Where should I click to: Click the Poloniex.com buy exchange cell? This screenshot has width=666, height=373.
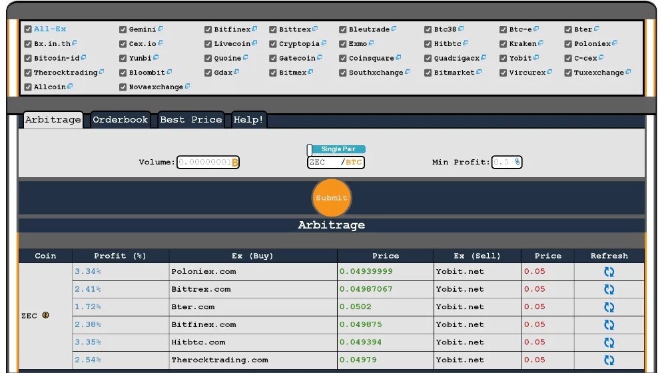click(x=252, y=272)
